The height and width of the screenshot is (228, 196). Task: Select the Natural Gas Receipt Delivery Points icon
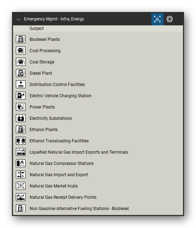[x=21, y=197]
